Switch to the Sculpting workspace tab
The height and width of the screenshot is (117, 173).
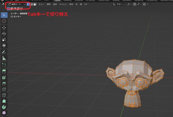click(79, 1)
